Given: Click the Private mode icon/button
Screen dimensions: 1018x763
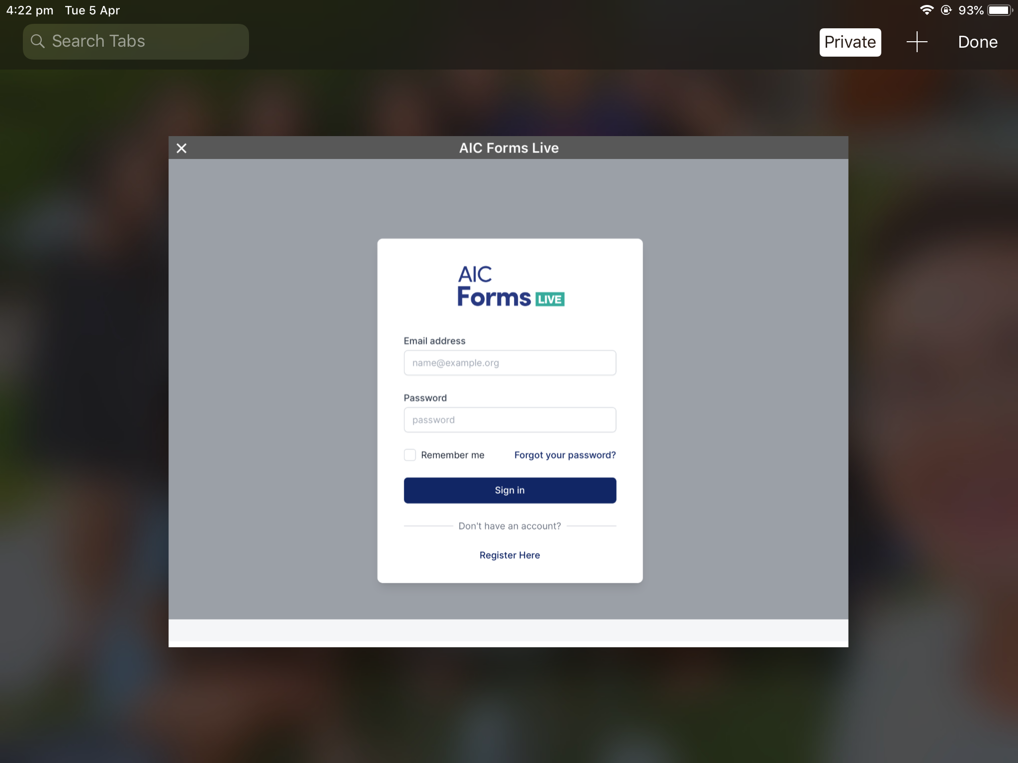Looking at the screenshot, I should pyautogui.click(x=850, y=42).
